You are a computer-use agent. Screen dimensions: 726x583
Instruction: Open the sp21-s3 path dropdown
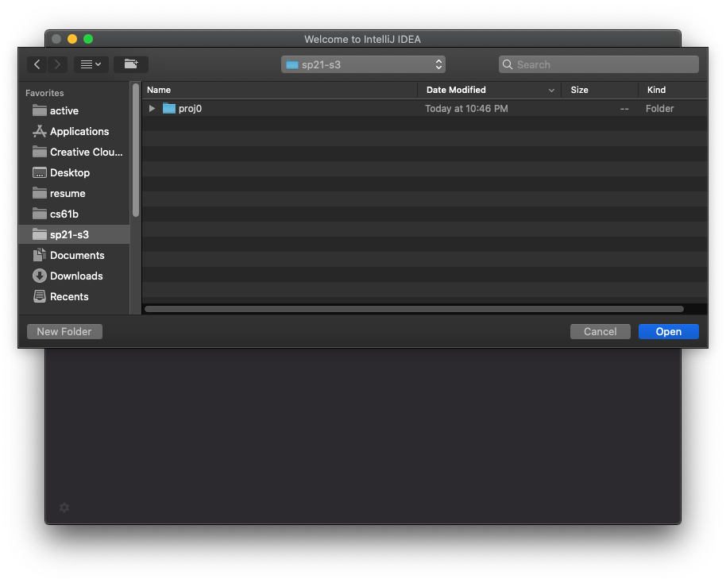click(363, 64)
